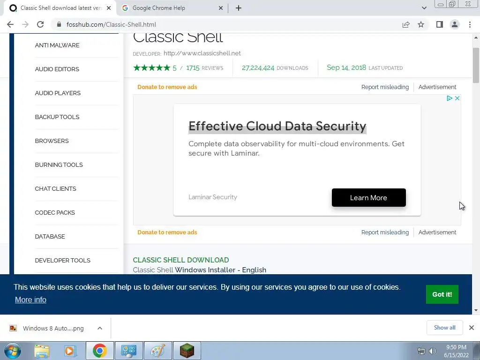The image size is (480, 360).
Task: Click the AdChoices triangle icon on ad
Action: point(450,98)
